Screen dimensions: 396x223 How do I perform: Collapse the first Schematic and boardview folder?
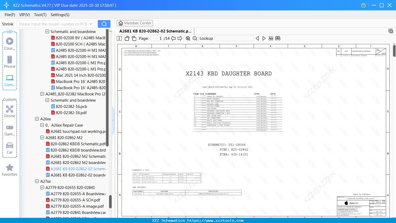tap(47, 32)
